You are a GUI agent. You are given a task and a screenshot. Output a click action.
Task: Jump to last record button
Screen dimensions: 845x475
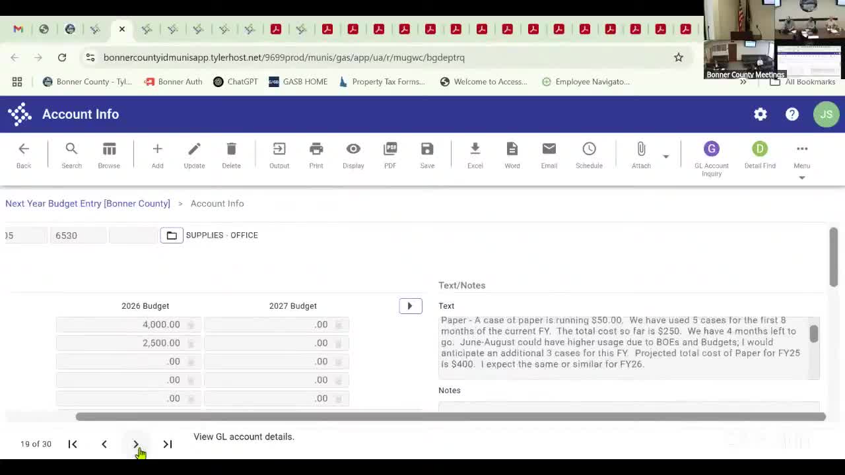(168, 444)
